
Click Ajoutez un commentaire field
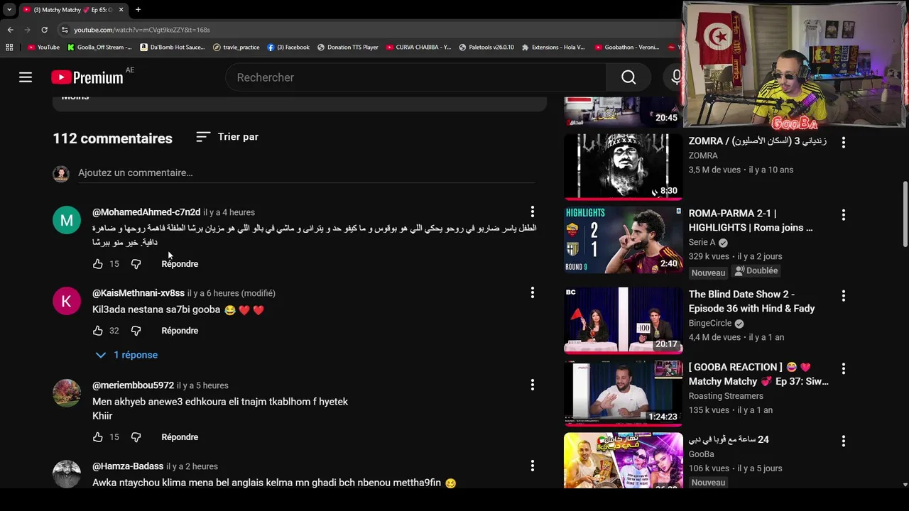point(305,172)
